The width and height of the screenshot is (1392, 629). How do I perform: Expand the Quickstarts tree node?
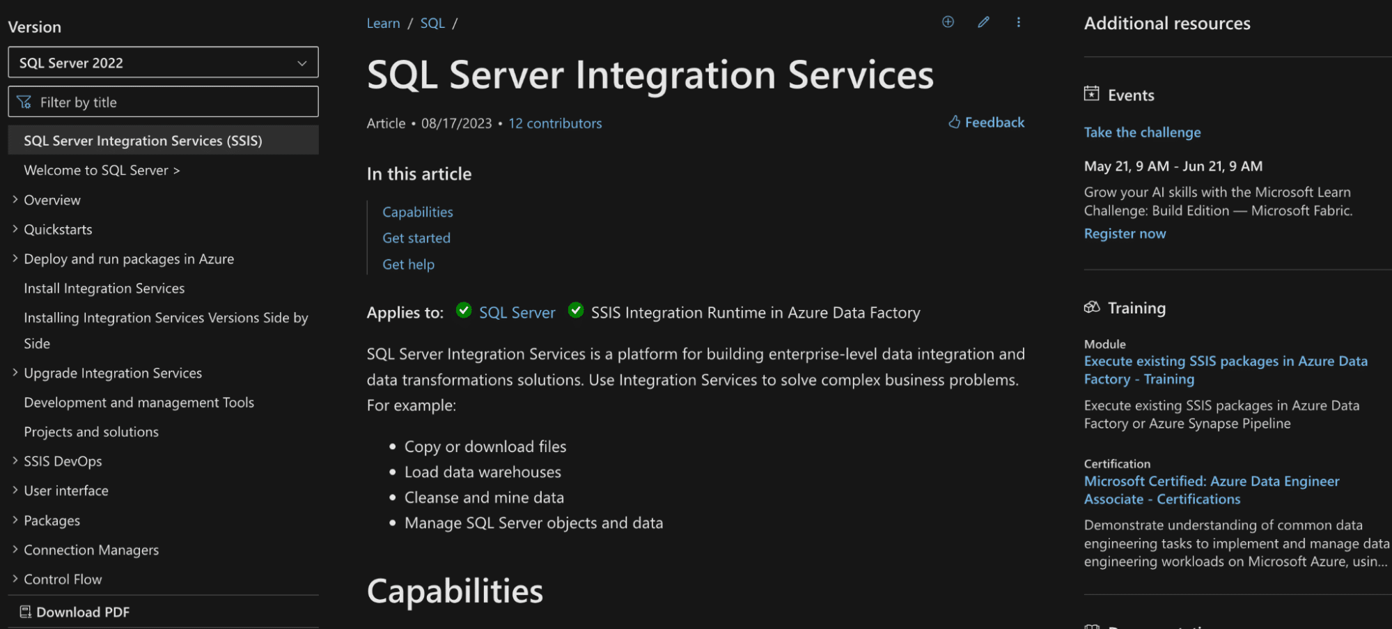pyautogui.click(x=15, y=229)
